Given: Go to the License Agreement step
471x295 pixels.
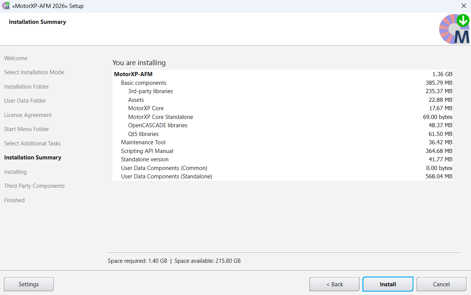Looking at the screenshot, I should coord(28,115).
